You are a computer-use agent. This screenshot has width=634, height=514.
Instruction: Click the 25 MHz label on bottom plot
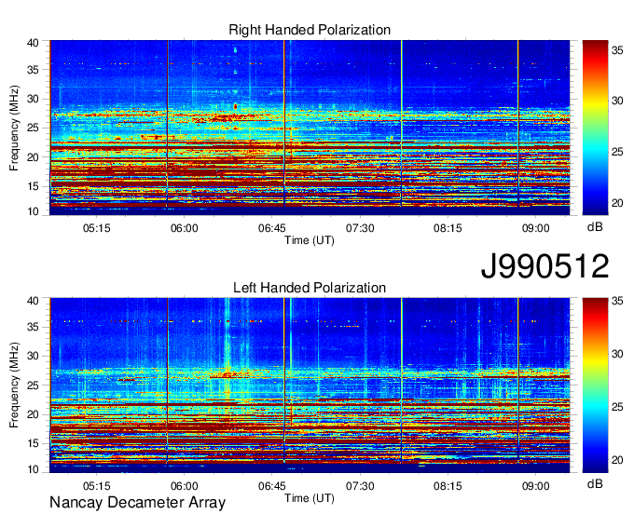(34, 385)
